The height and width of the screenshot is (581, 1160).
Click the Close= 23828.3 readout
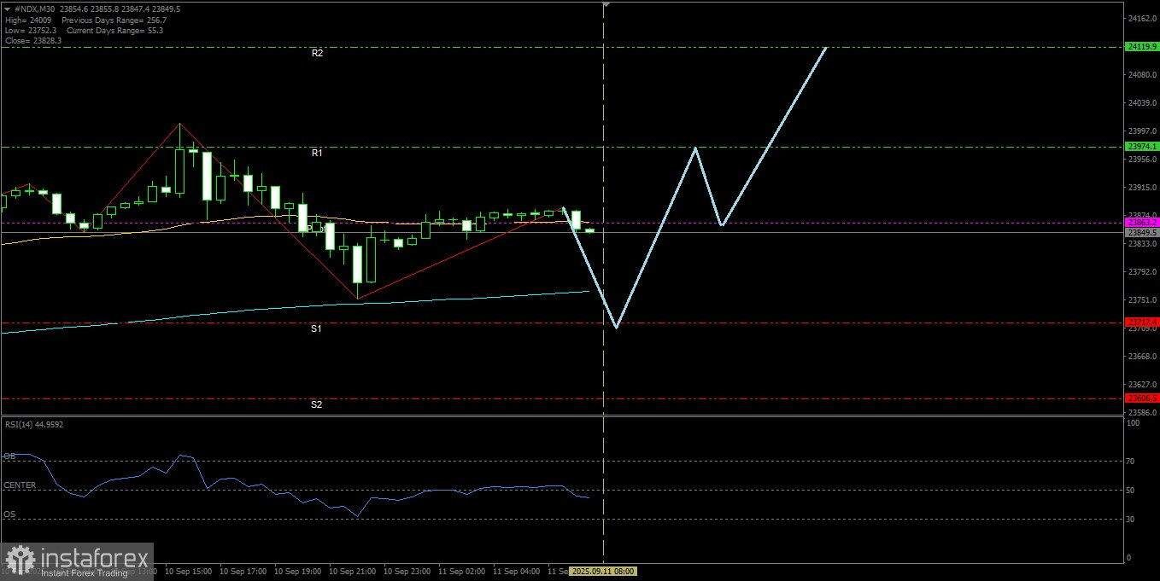tap(32, 41)
